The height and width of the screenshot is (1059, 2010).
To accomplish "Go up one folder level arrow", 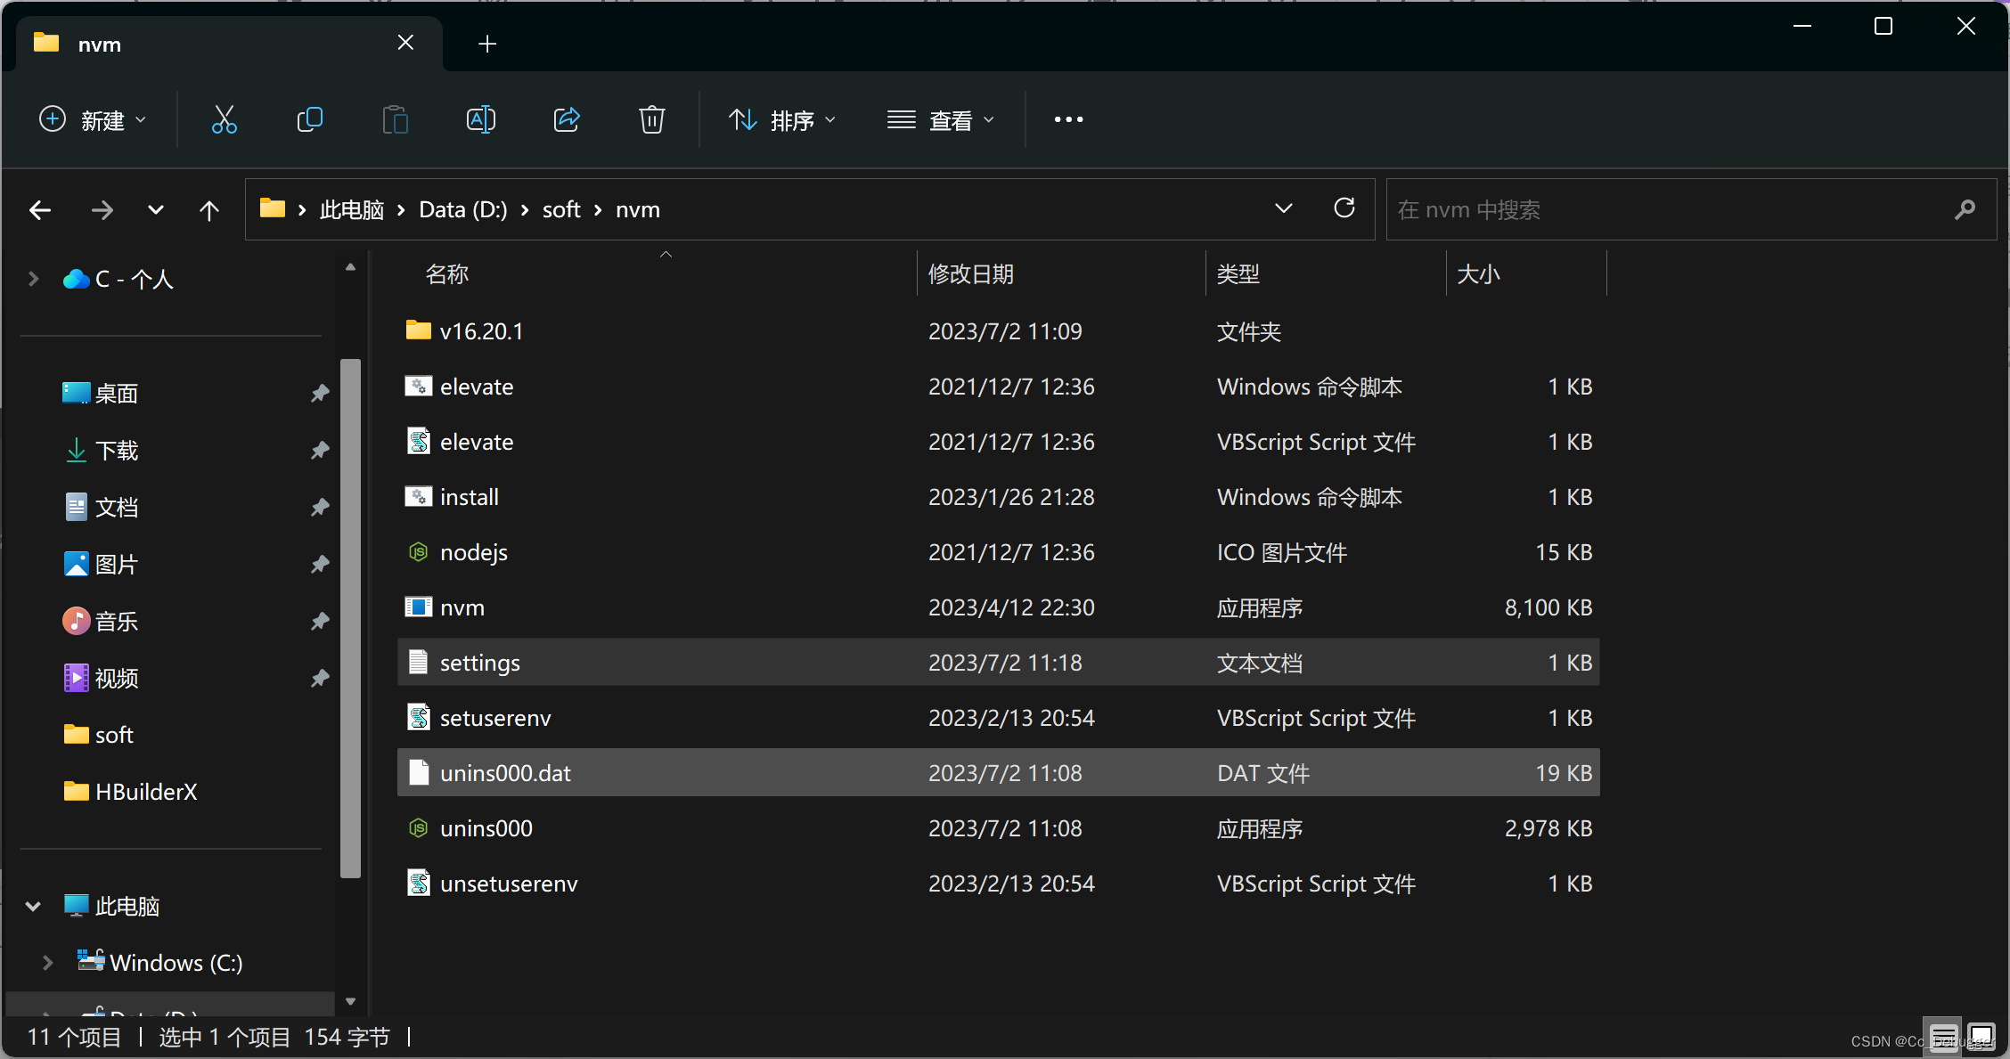I will point(209,210).
